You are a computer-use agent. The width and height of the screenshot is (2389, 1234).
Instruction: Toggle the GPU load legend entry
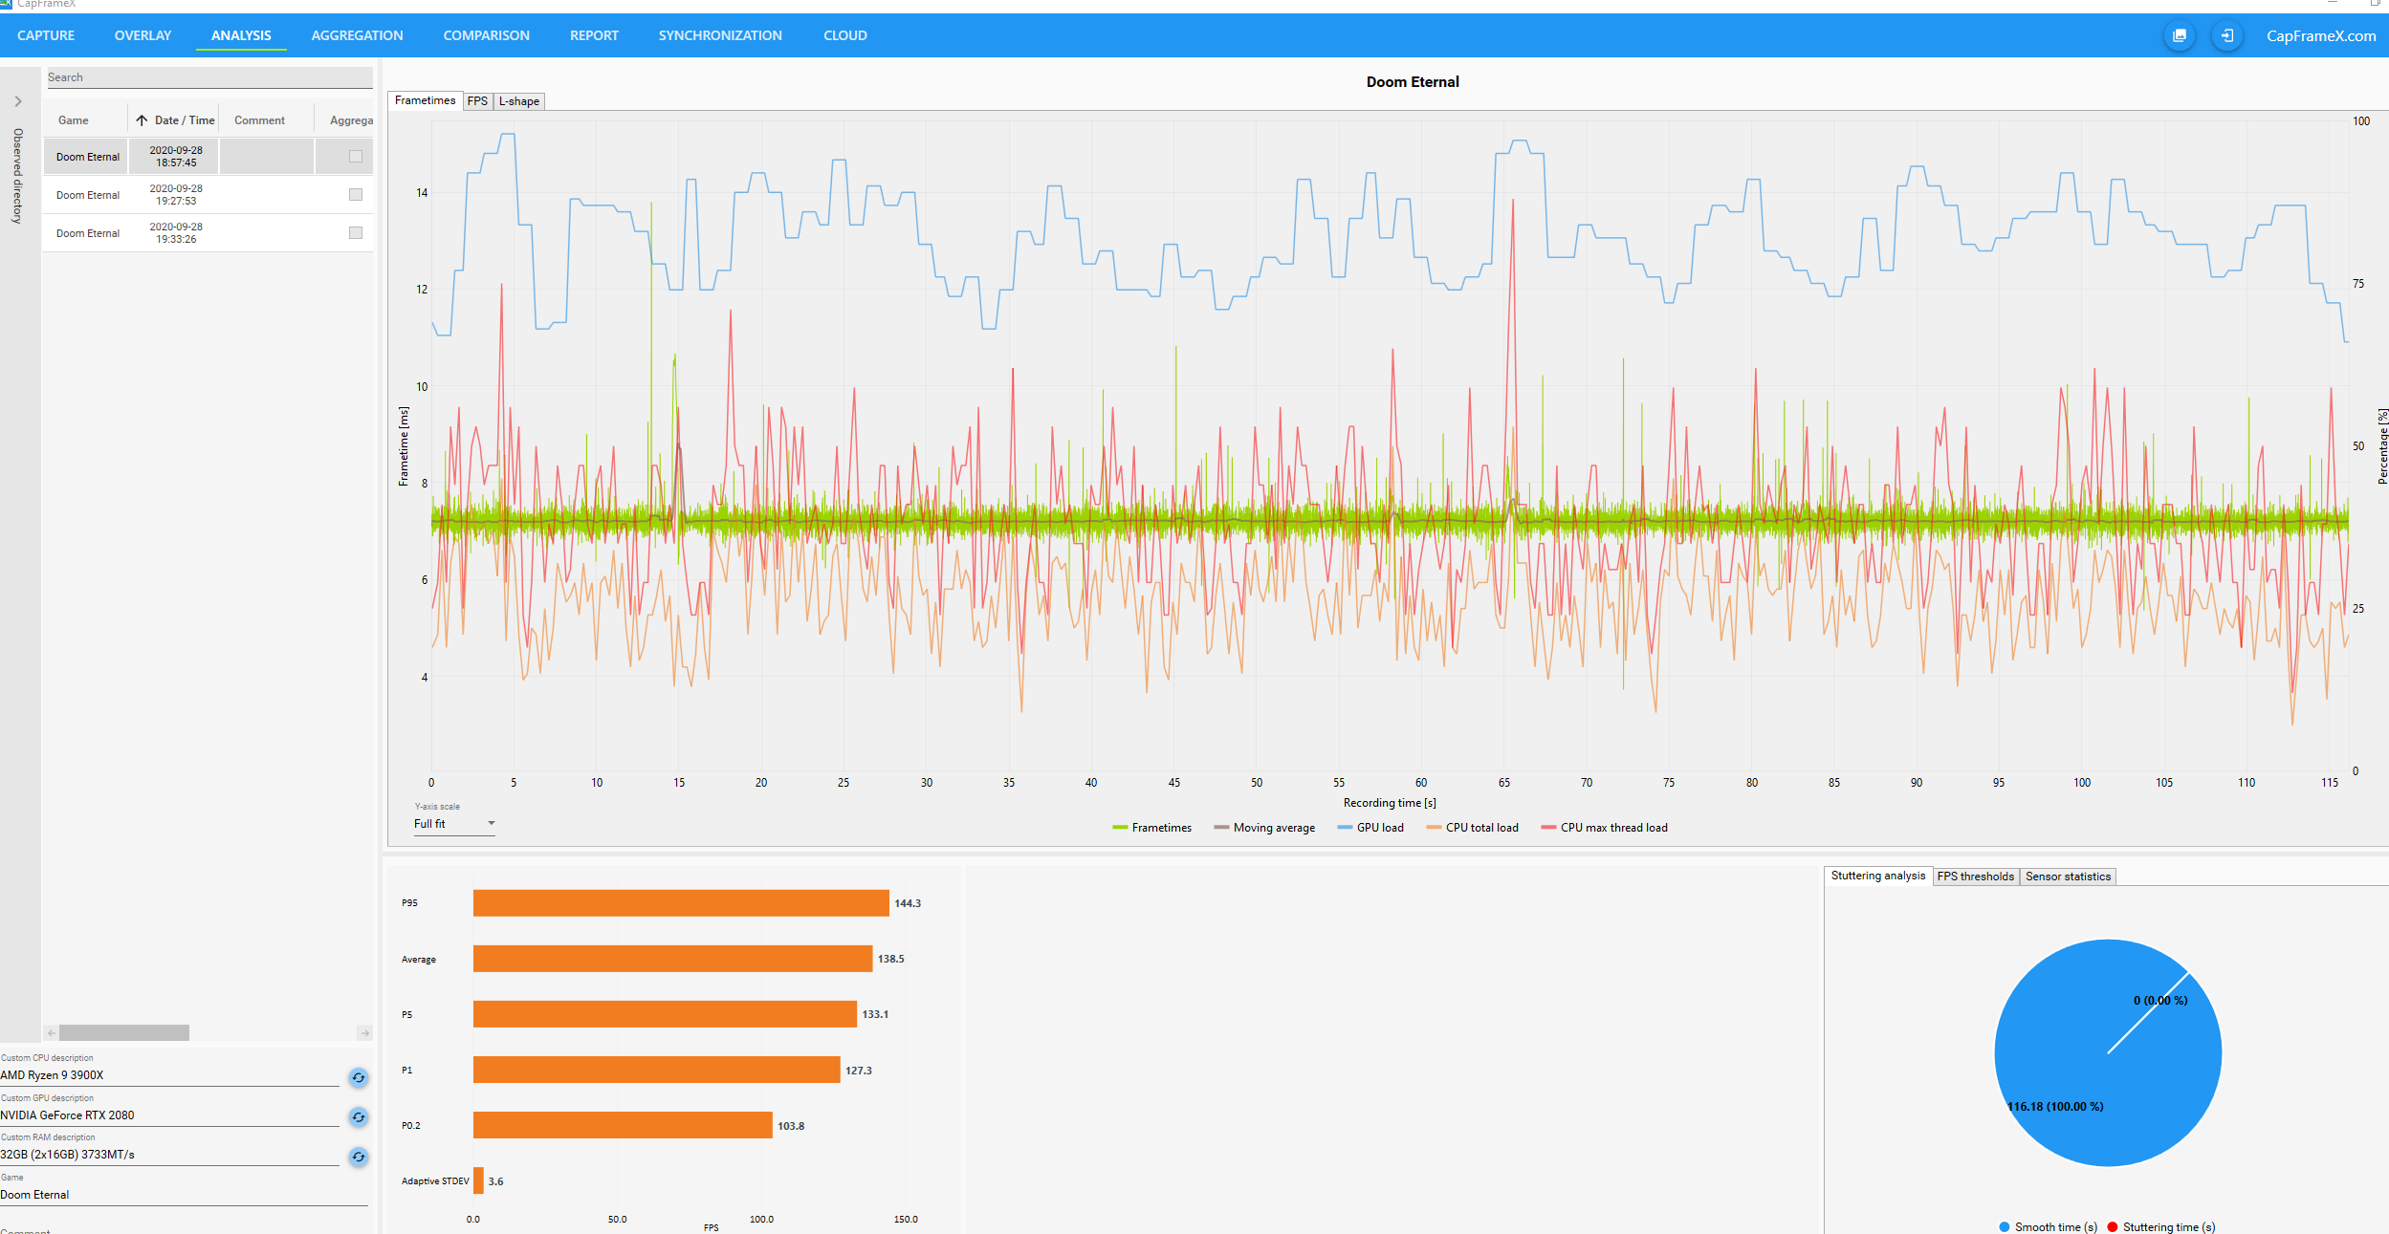1370,828
